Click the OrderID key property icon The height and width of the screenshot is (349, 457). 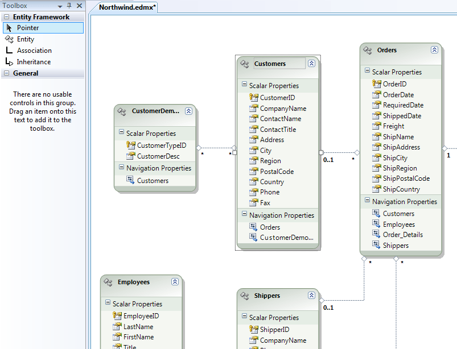pyautogui.click(x=377, y=84)
